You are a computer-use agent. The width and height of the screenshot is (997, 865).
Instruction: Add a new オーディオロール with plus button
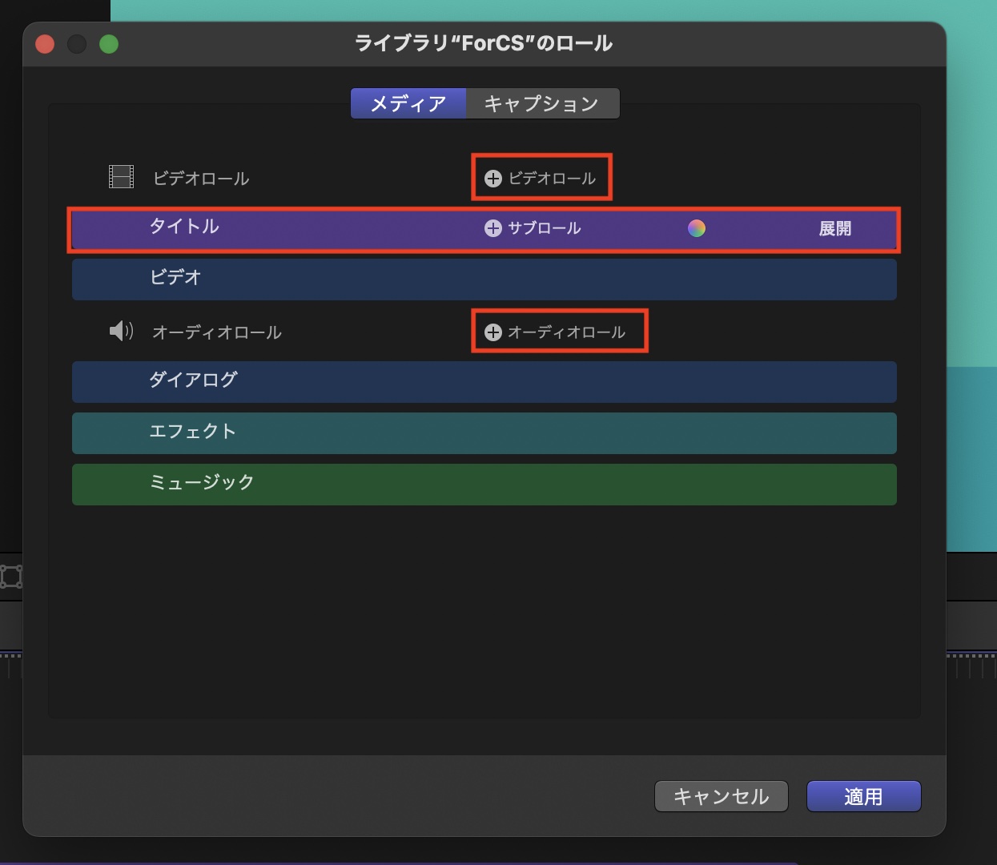click(555, 332)
